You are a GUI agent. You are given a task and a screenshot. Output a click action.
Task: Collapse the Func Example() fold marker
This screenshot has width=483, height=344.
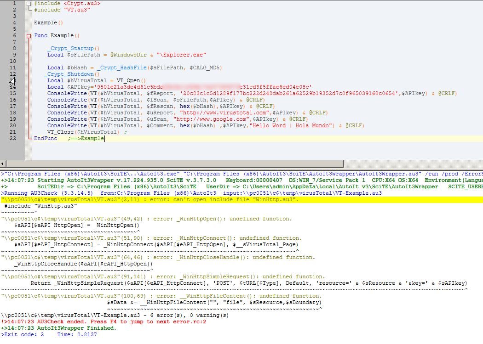(29, 36)
